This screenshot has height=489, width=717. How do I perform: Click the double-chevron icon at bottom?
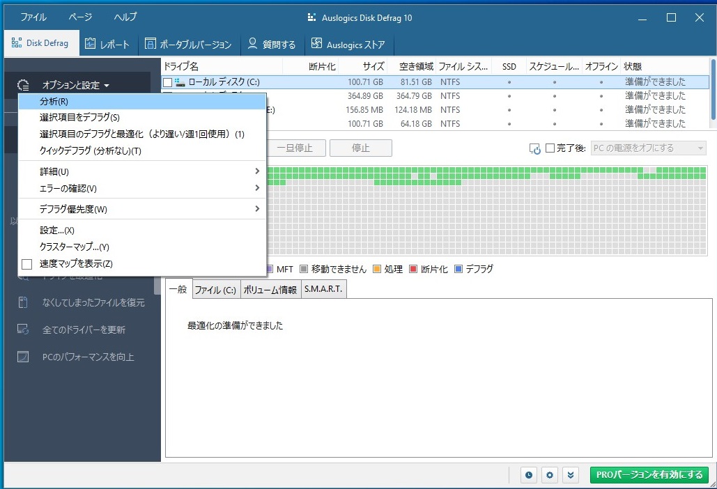[x=571, y=475]
